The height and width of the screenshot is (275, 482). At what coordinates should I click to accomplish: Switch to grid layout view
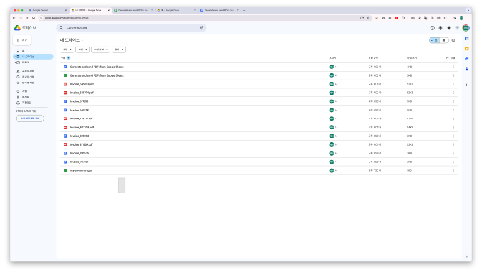(x=443, y=40)
